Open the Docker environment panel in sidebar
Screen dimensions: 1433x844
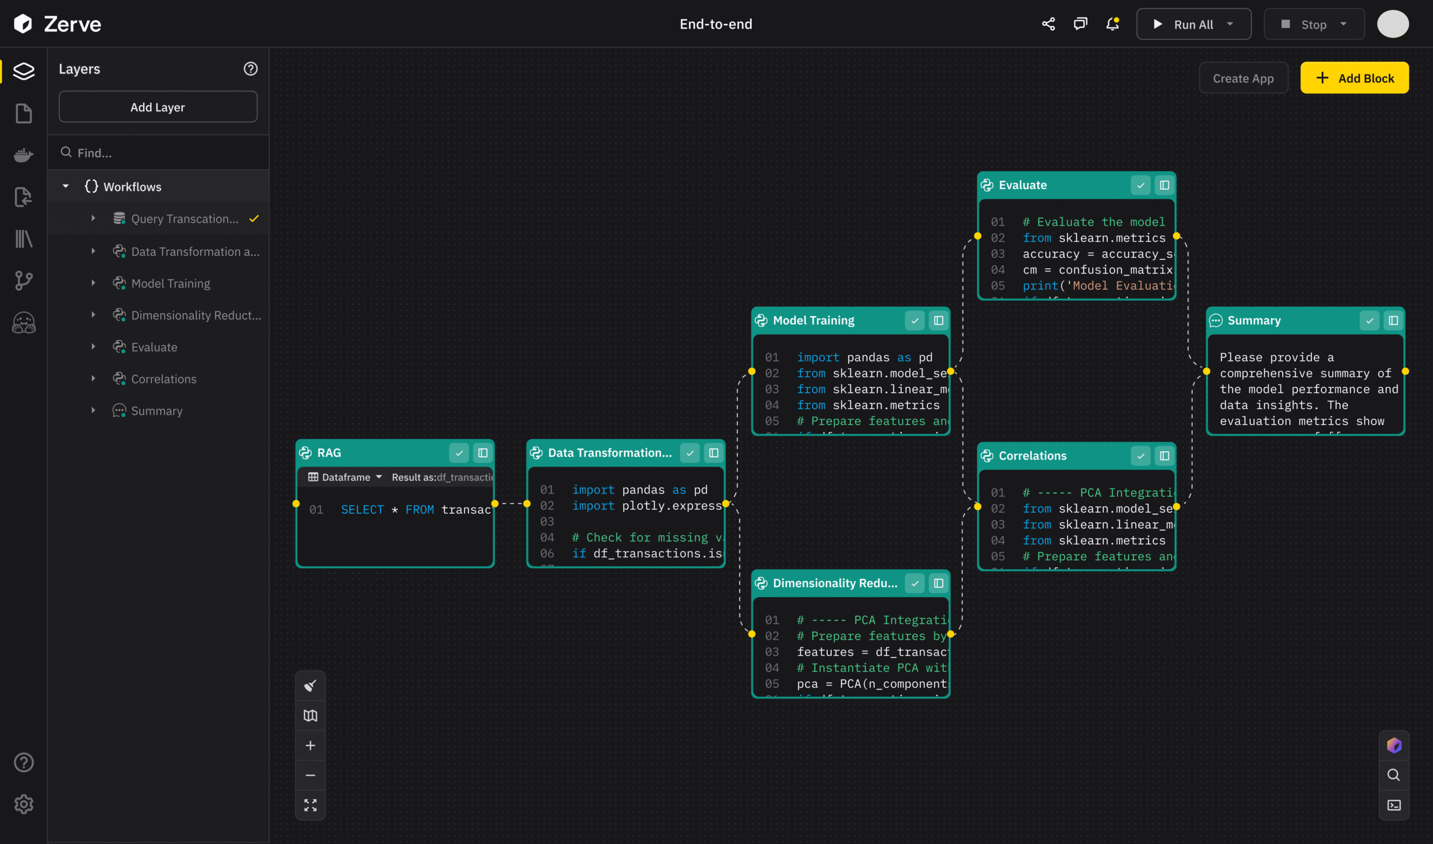click(x=24, y=155)
